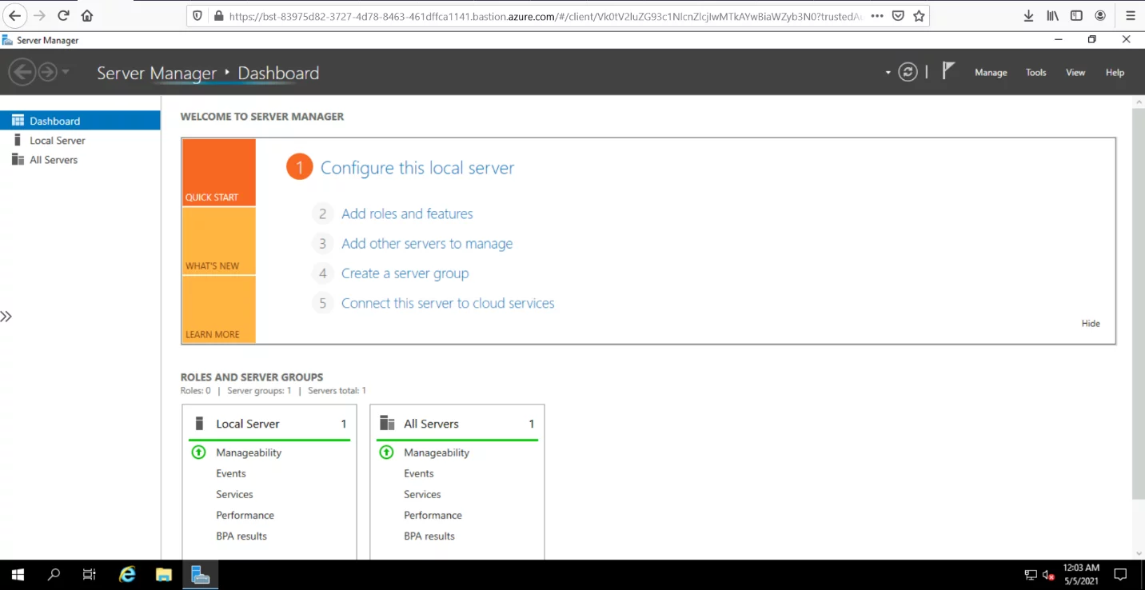Open Events in Local Server tile
The width and height of the screenshot is (1145, 590).
click(231, 473)
